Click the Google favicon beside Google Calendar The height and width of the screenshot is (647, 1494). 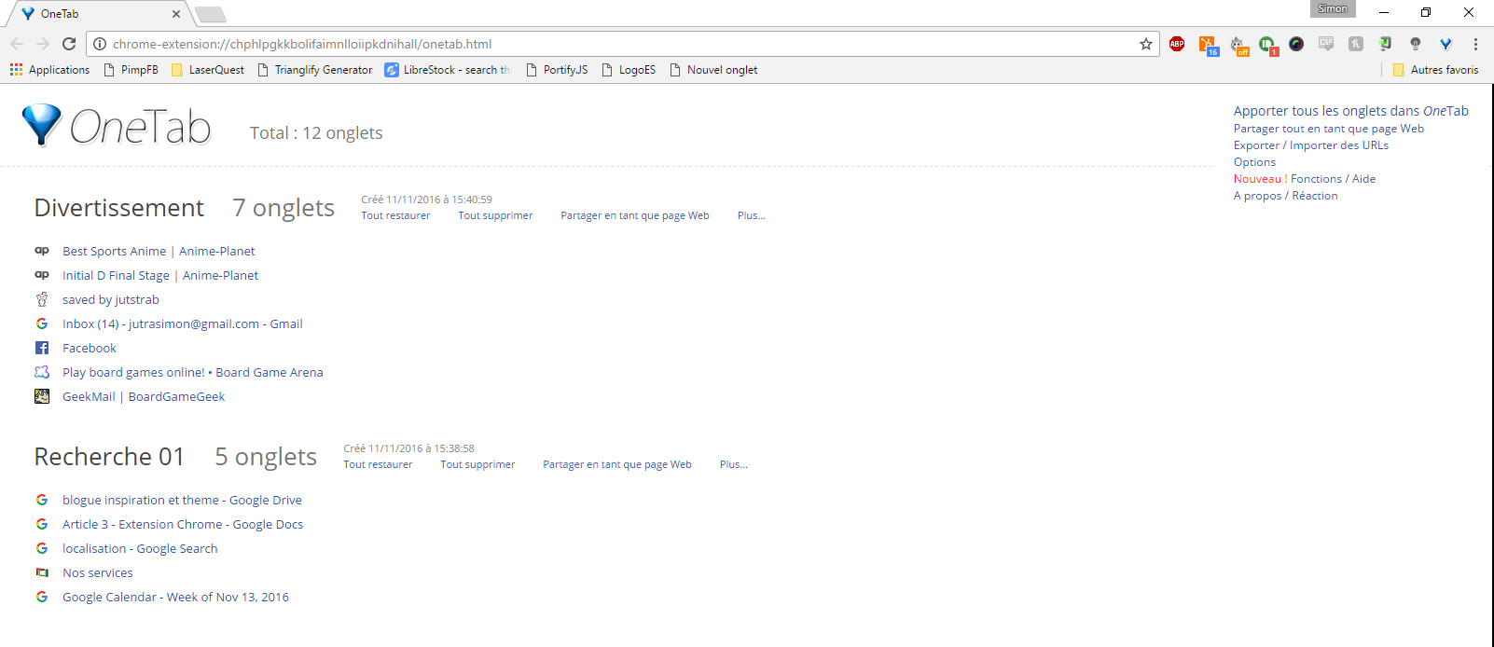tap(42, 597)
